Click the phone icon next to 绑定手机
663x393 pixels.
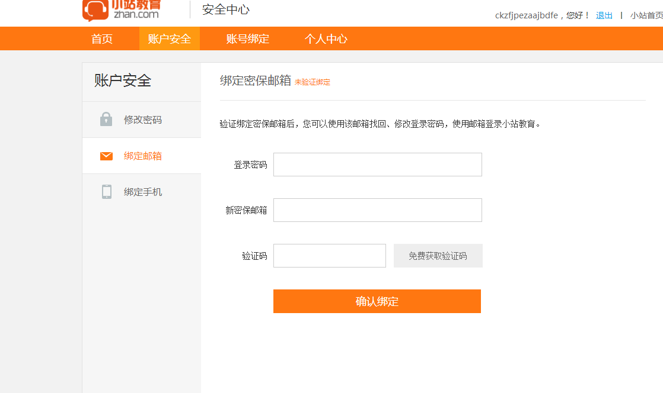coord(106,192)
